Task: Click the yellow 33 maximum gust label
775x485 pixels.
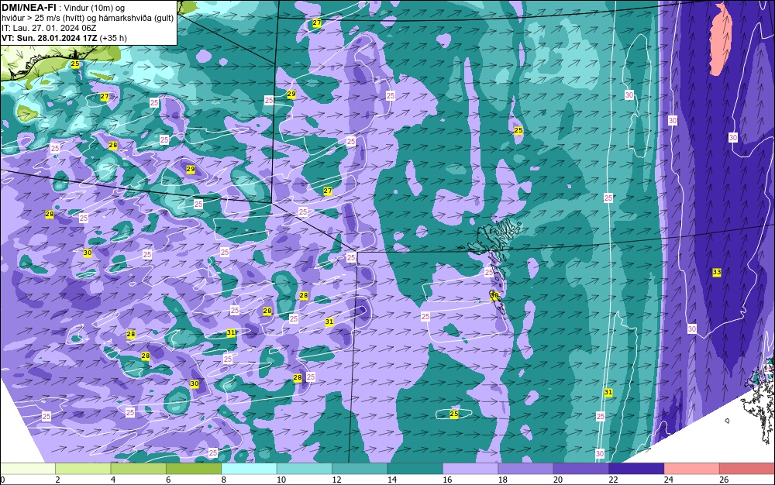Action: tap(717, 272)
